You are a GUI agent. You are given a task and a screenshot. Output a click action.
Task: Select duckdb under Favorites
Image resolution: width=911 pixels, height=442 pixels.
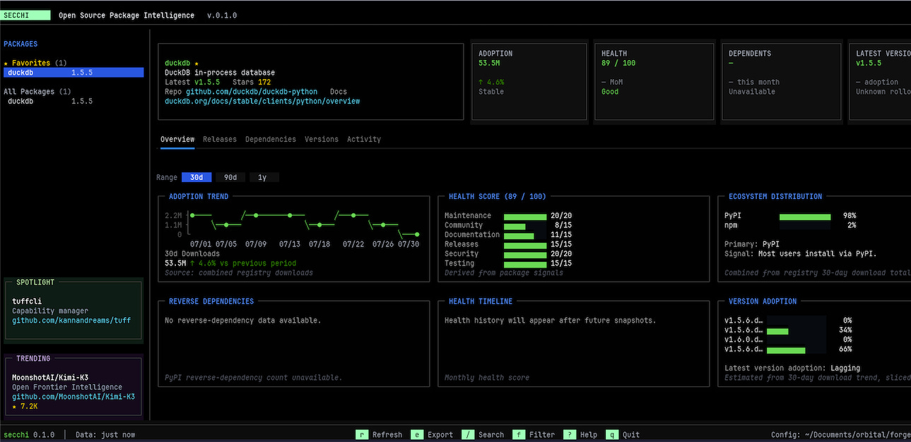[x=74, y=73]
